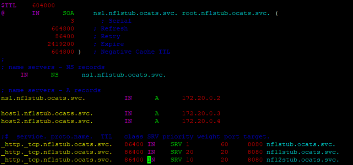Click the '; Refresh' comment
This screenshot has height=165, width=353.
pos(110,29)
